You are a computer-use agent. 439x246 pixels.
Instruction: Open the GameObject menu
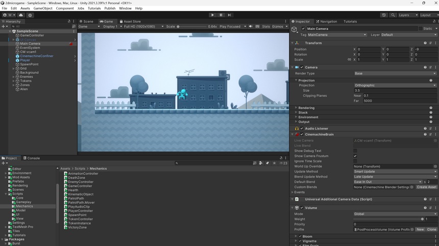[x=43, y=8]
